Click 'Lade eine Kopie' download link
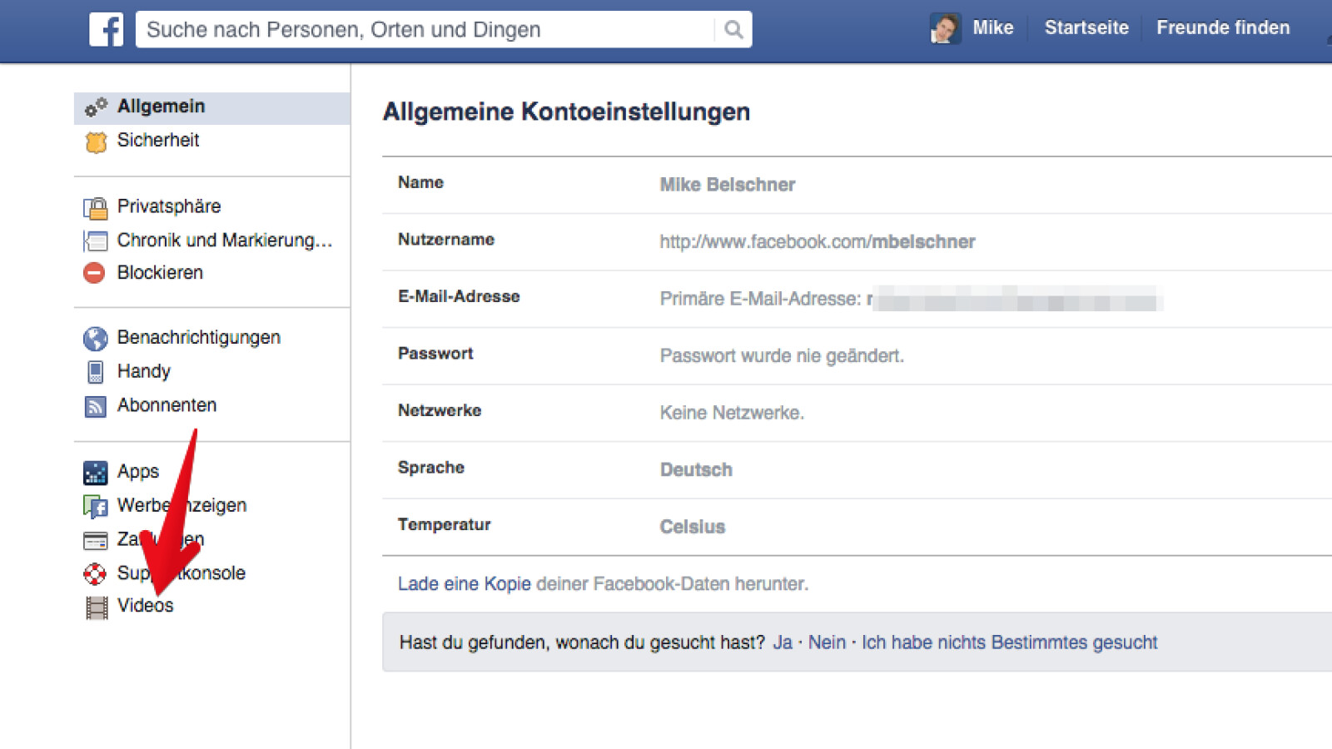Screen dimensions: 1332x749 (463, 583)
